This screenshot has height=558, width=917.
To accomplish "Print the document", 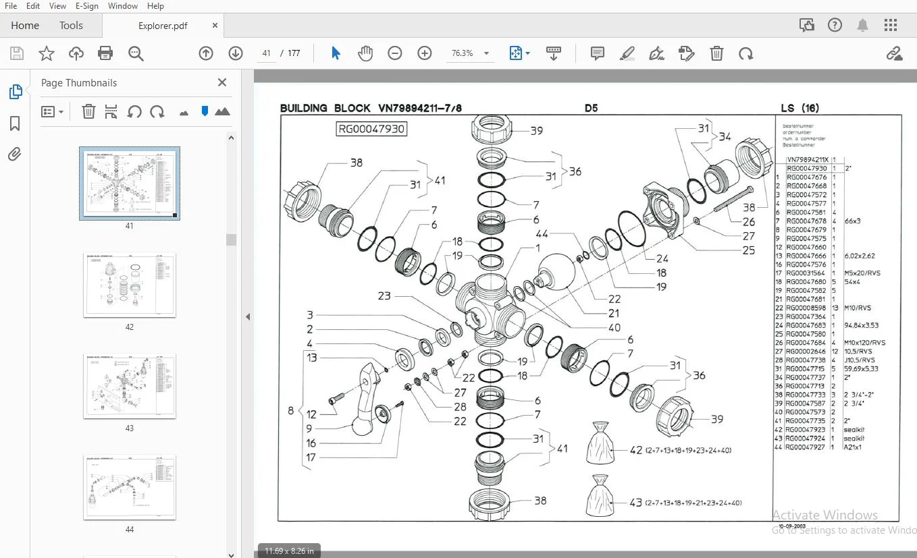I will click(x=105, y=53).
